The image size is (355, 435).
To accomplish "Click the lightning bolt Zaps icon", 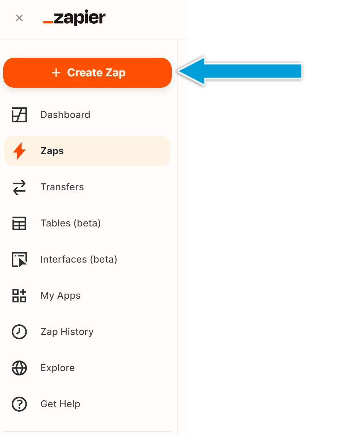I will tap(19, 151).
